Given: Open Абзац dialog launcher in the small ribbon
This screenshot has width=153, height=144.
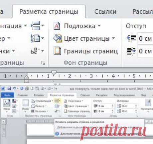Looking at the screenshot, I should coord(137,116).
